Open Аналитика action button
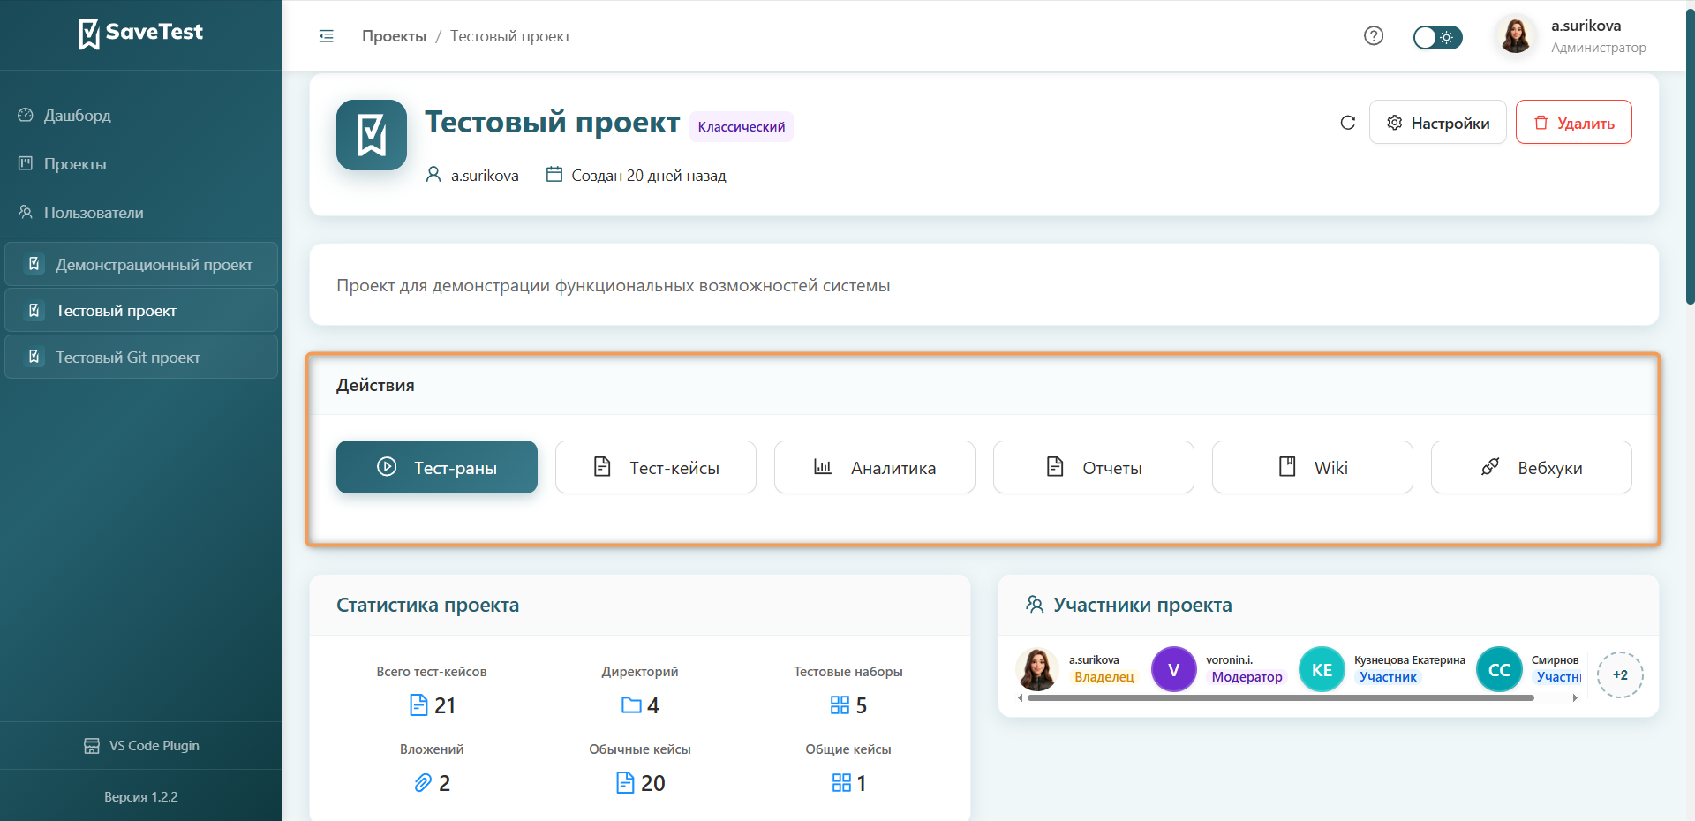1695x821 pixels. [875, 467]
